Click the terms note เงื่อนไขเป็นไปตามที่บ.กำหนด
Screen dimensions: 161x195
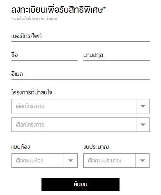pos(34,19)
